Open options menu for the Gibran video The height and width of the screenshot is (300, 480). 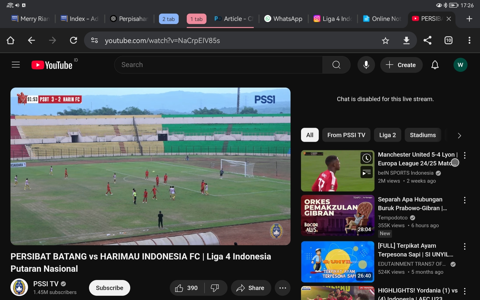(x=465, y=200)
